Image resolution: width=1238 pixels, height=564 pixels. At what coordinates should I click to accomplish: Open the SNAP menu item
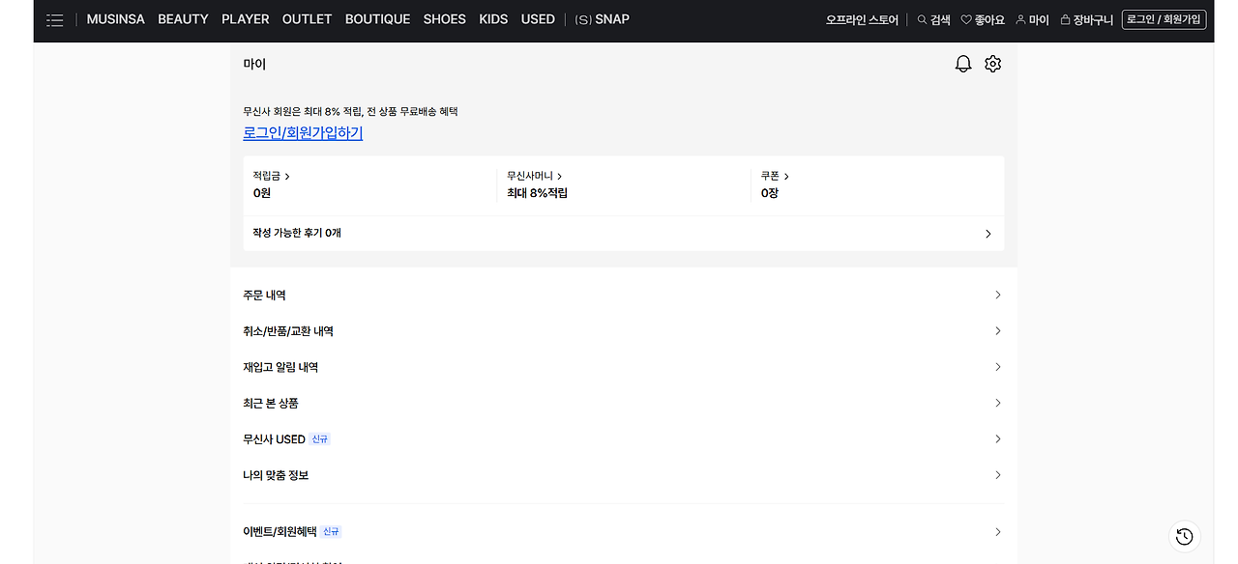point(602,19)
